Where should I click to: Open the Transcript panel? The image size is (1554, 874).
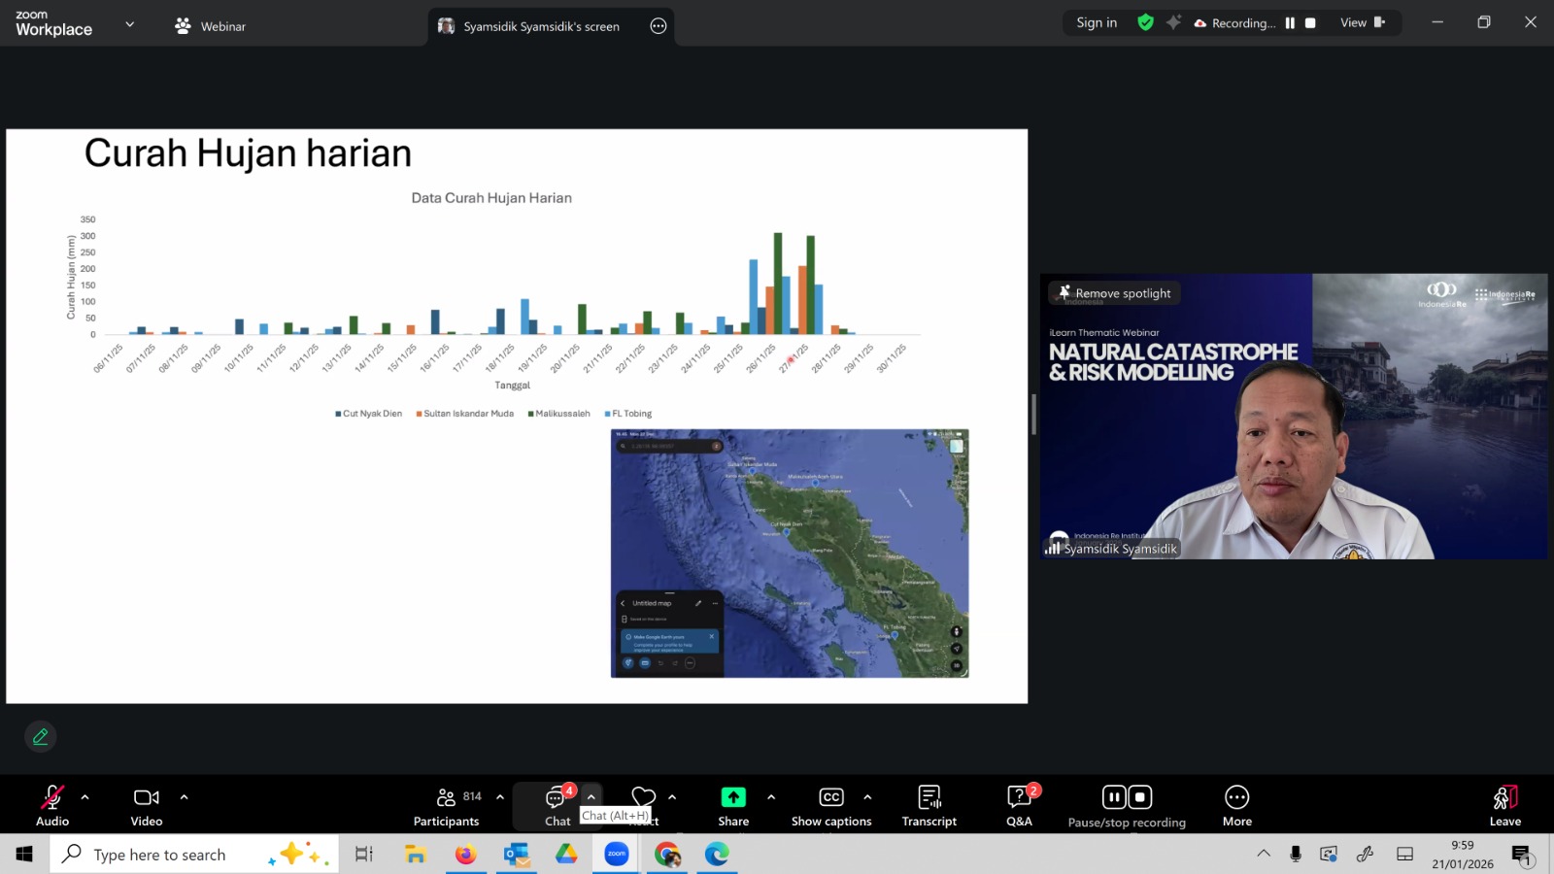[929, 798]
